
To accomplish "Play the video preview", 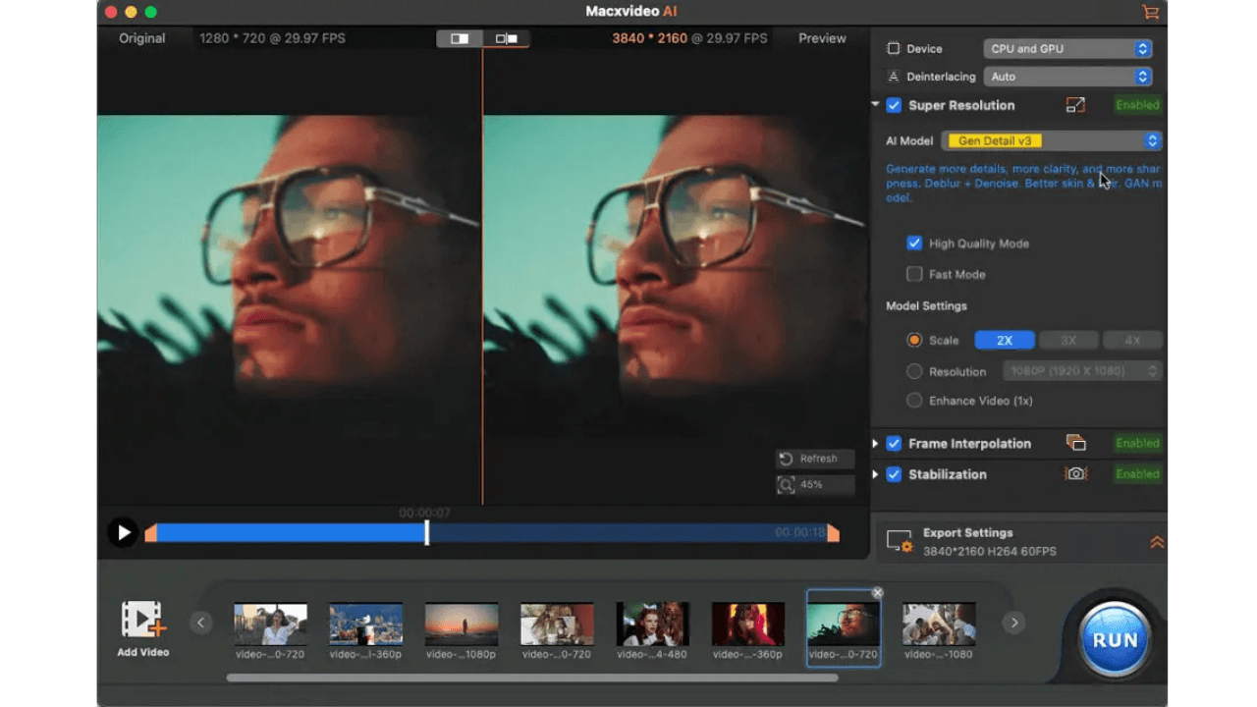I will click(x=123, y=532).
